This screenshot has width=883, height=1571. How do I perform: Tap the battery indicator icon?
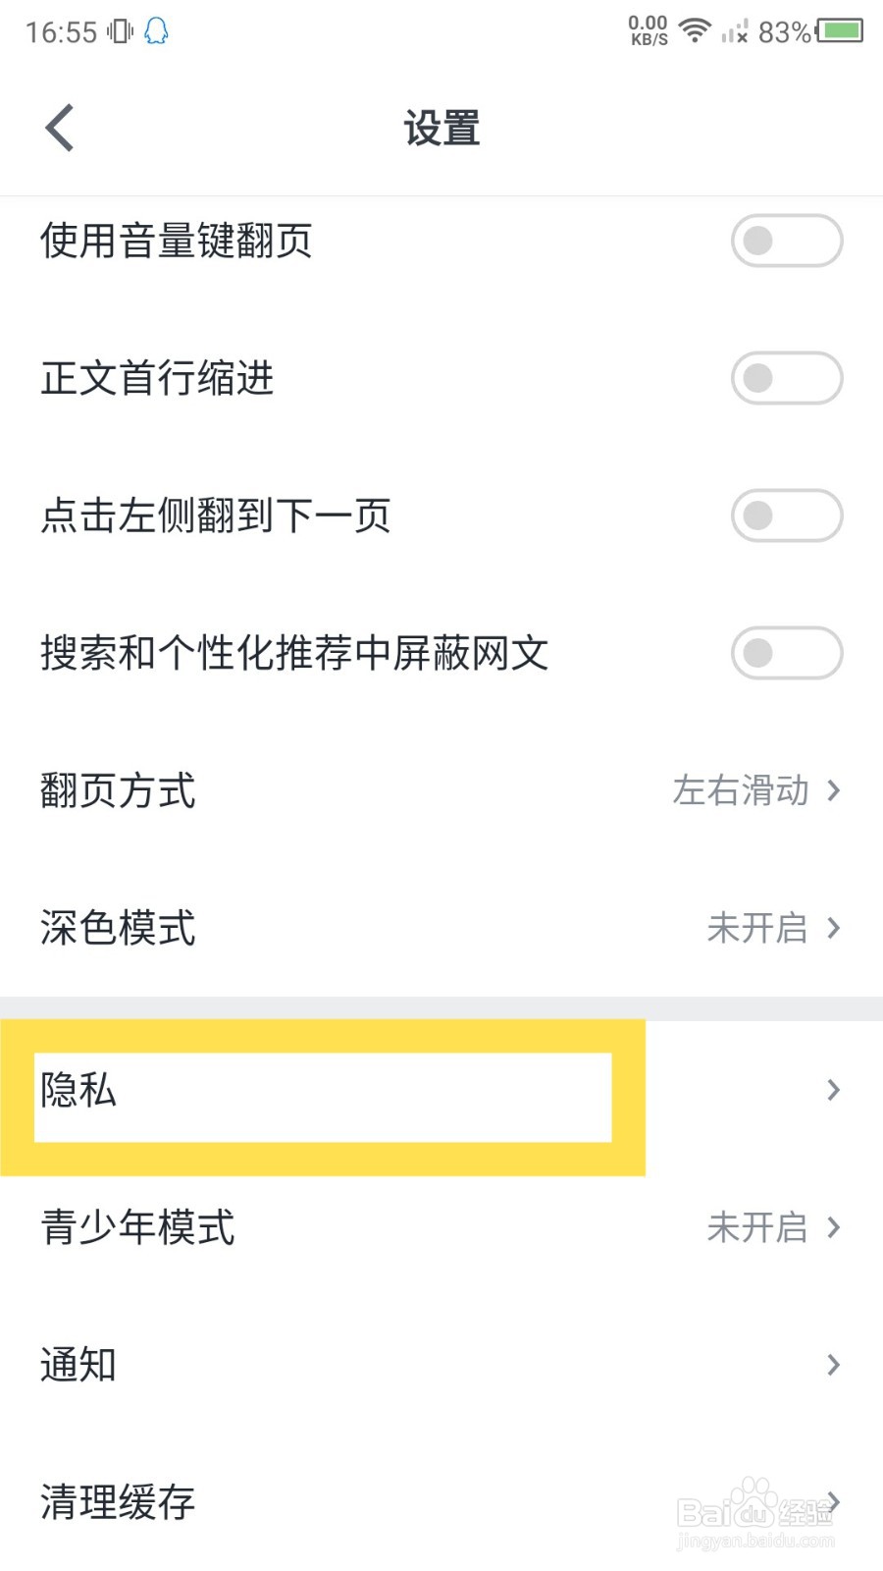[x=840, y=30]
